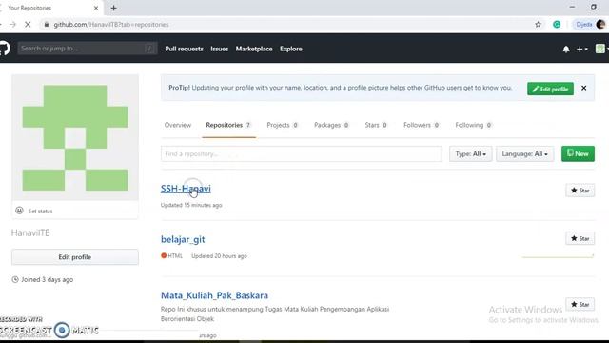The width and height of the screenshot is (609, 343).
Task: Switch to the Packages tab
Action: coord(332,125)
